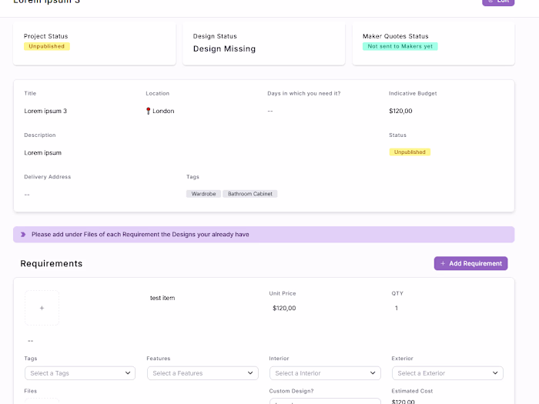Viewport: 539px width, 404px height.
Task: Click the Not sent to Makers yet badge
Action: pyautogui.click(x=400, y=46)
